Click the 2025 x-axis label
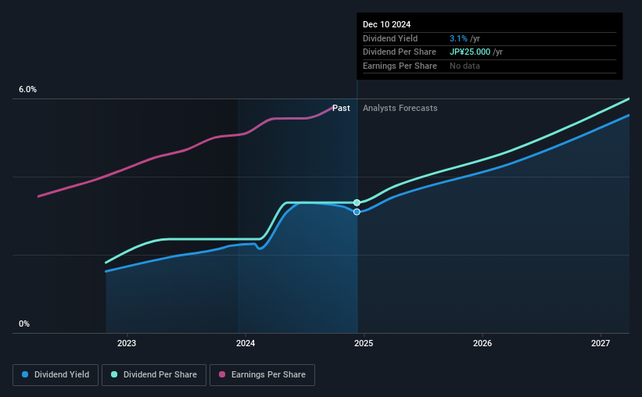This screenshot has width=642, height=397. [364, 343]
